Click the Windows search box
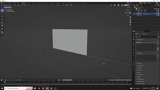160x90 pixels. click(x=18, y=88)
